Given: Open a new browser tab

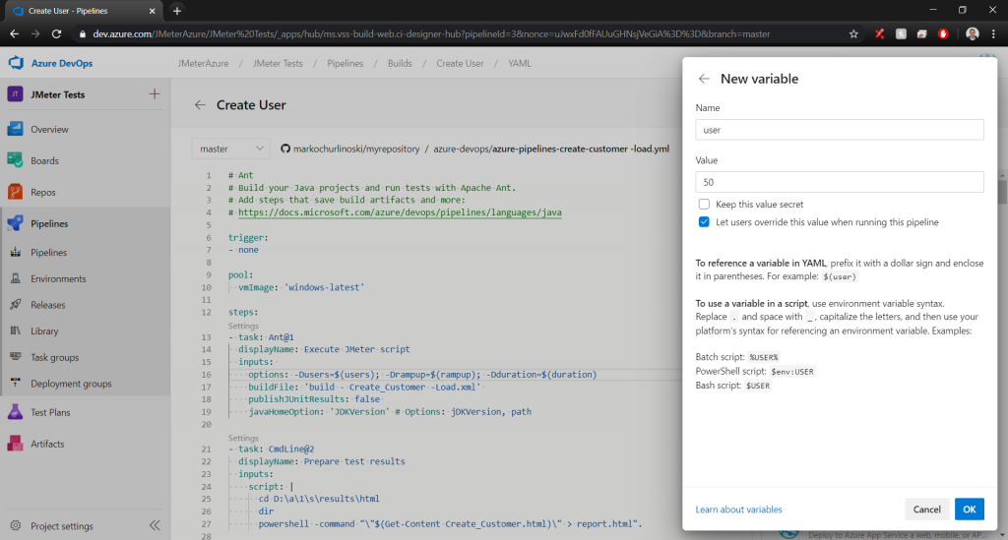Looking at the screenshot, I should (x=177, y=11).
